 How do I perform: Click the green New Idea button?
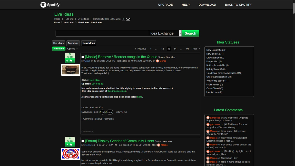[59, 48]
